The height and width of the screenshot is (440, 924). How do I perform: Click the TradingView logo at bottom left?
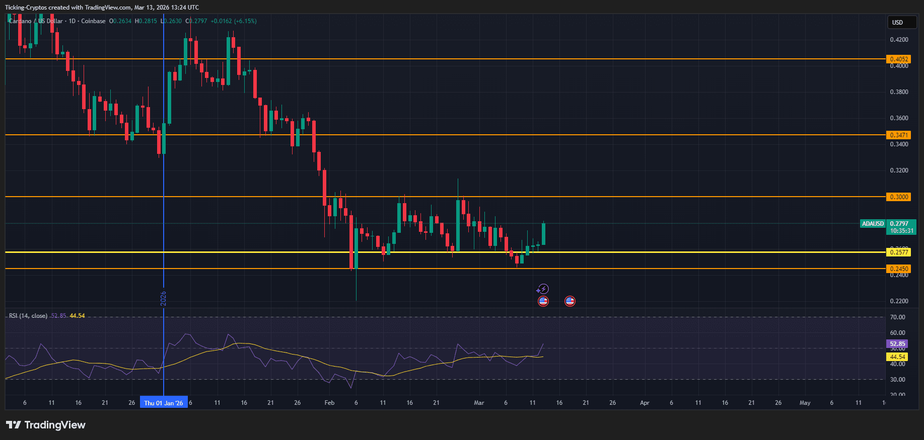pos(46,425)
